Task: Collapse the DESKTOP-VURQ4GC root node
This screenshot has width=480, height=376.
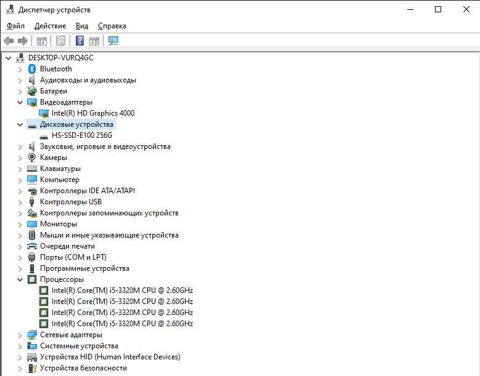Action: click(x=9, y=58)
